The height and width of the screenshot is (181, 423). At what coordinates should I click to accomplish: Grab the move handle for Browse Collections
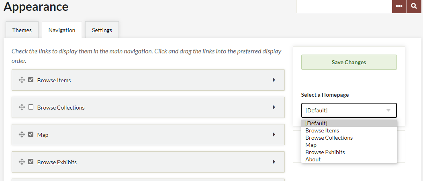[x=22, y=107]
